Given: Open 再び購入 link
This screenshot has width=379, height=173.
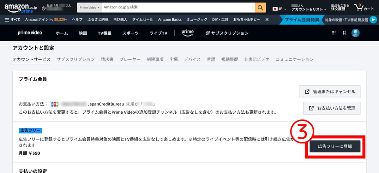Looking at the screenshot, I should point(120,20).
